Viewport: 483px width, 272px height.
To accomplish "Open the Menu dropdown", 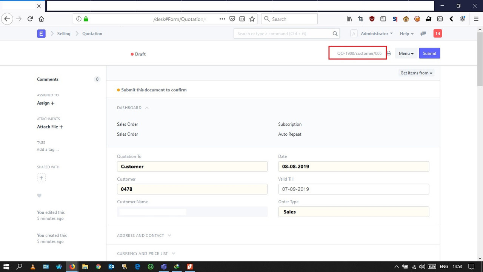I will coord(406,53).
